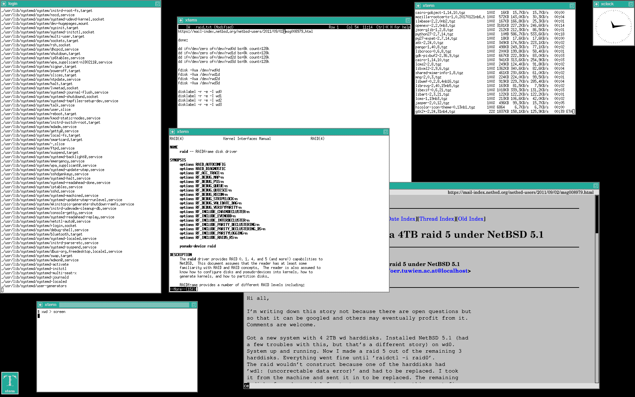Open the Thread Index link
Image resolution: width=635 pixels, height=397 pixels.
pos(437,219)
